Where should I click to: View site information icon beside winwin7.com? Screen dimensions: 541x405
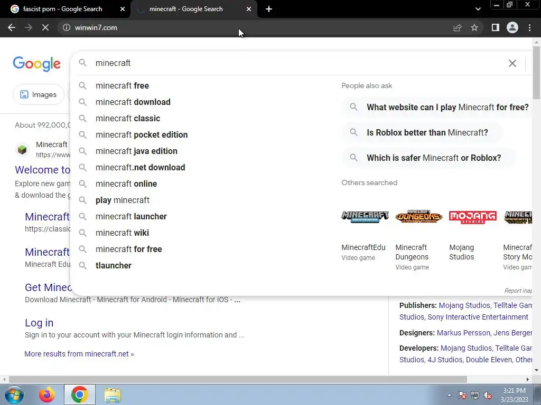pos(67,27)
